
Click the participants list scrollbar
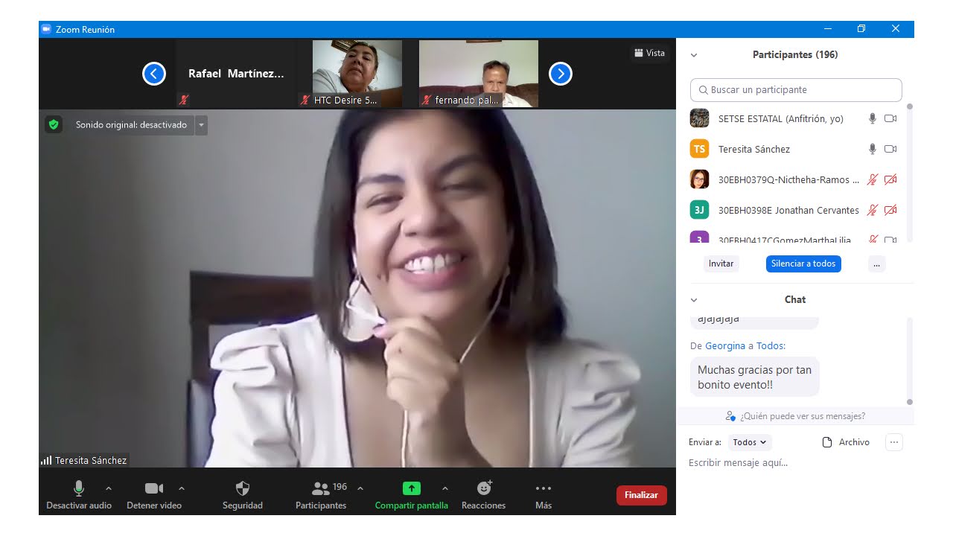(x=909, y=173)
